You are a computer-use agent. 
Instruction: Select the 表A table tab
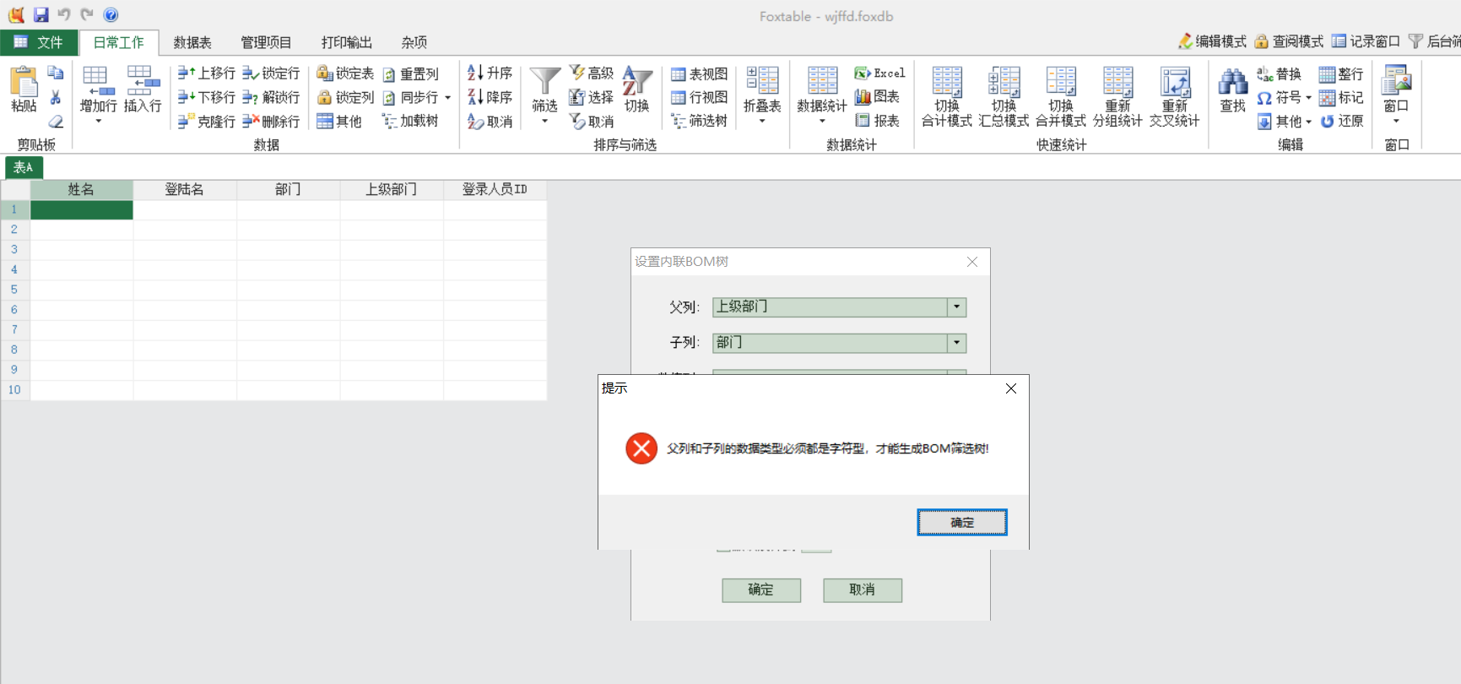pos(23,167)
